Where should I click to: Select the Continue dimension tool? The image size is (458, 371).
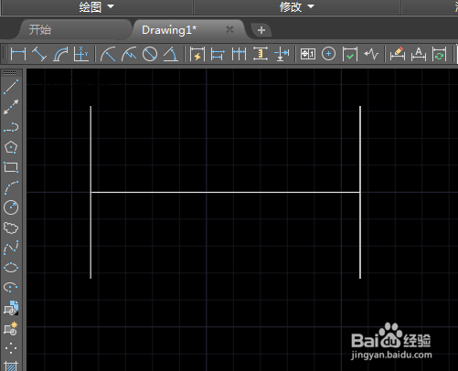[239, 54]
